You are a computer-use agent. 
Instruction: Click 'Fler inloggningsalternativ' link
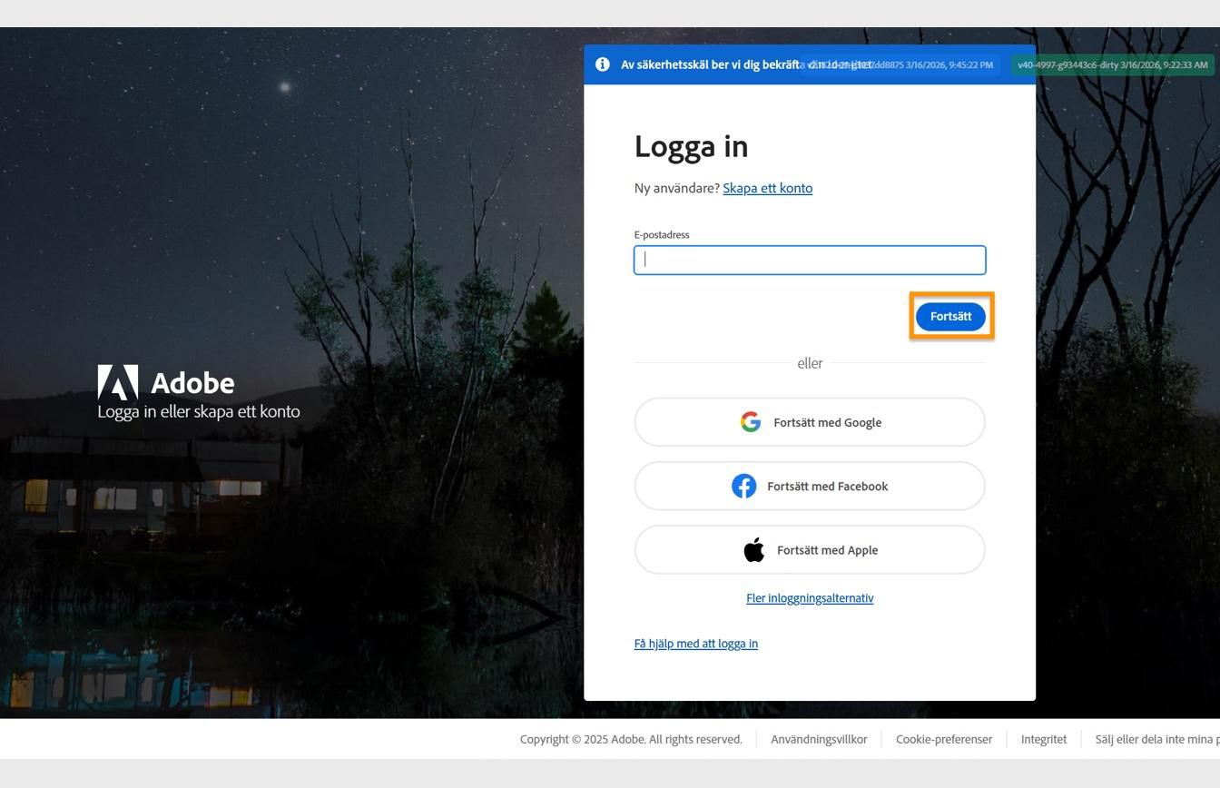(x=809, y=597)
